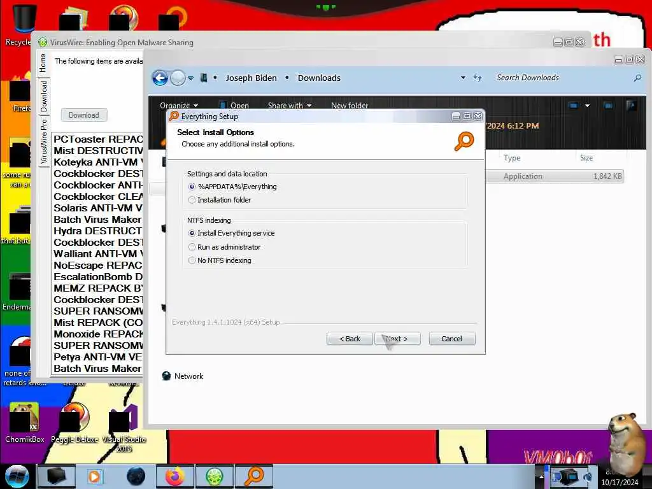The width and height of the screenshot is (652, 489).
Task: Sort by the Size column header
Action: [x=586, y=158]
